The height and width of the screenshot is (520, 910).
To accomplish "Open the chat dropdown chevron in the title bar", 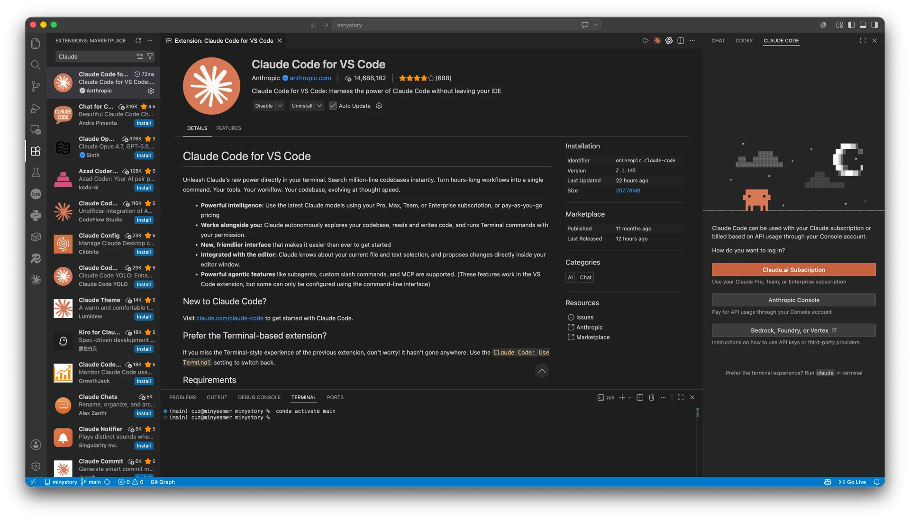I will pyautogui.click(x=596, y=25).
